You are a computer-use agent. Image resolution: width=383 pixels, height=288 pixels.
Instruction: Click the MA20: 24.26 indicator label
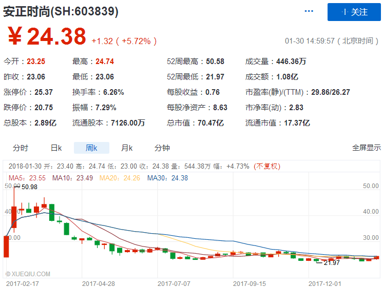[x=120, y=178]
